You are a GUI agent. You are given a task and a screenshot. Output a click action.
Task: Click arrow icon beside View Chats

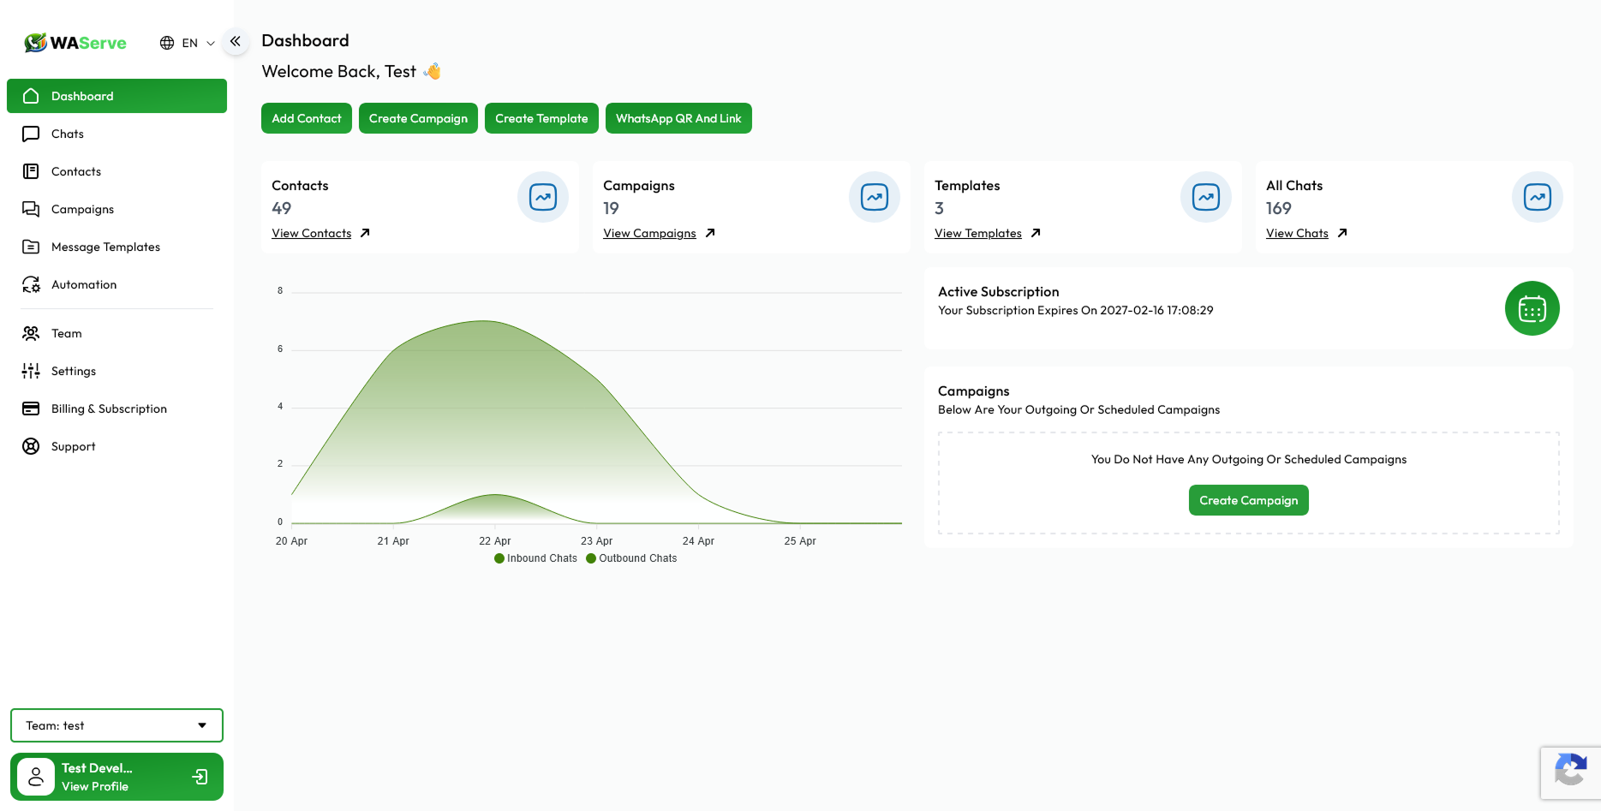1342,233
